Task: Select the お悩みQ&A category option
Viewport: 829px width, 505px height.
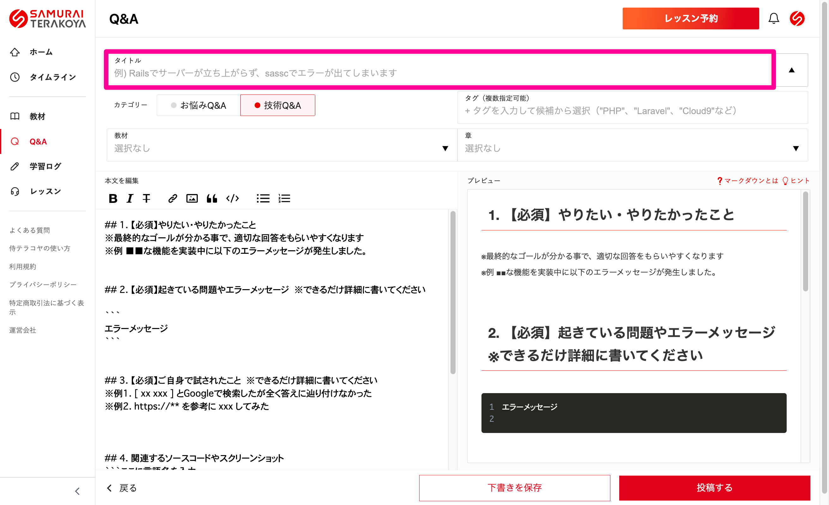Action: tap(198, 105)
